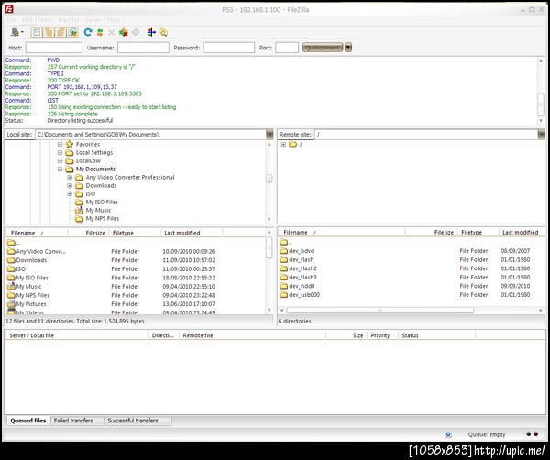Select My ISO Files in local tree
The image size is (550, 460).
click(x=102, y=202)
